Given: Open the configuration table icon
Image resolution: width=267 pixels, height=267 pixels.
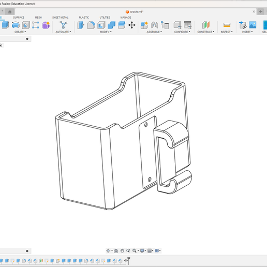Looking at the screenshot, I should (188, 25).
